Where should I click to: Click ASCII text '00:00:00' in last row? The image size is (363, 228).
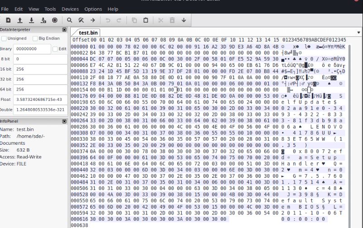click(x=303, y=219)
